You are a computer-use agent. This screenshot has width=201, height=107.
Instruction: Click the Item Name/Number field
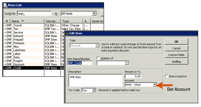point(80,63)
